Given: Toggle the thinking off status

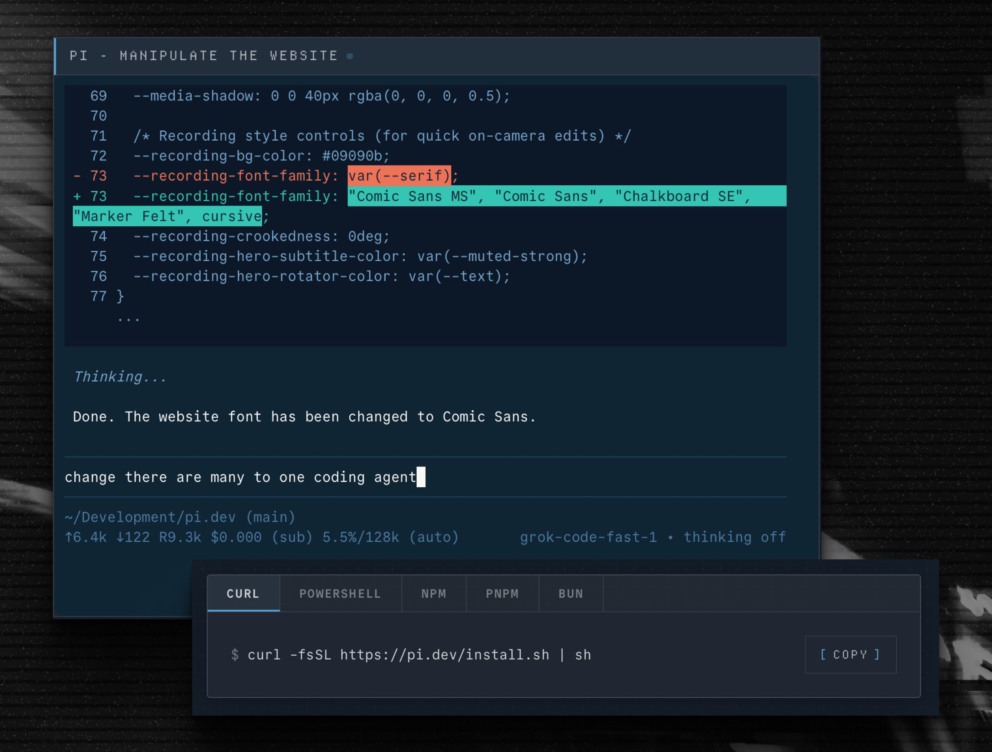Looking at the screenshot, I should point(734,537).
